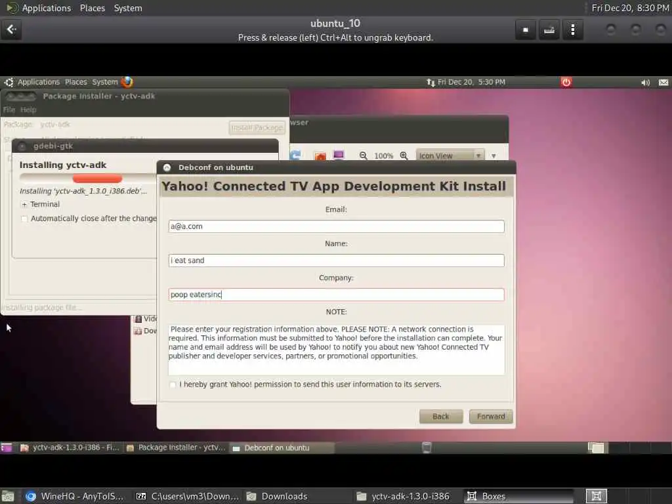Switch to Package Installer taskbar item
The width and height of the screenshot is (672, 504).
(176, 448)
